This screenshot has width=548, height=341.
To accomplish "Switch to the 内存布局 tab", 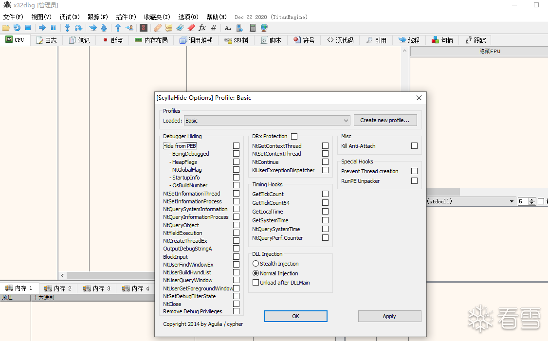I will (x=151, y=40).
